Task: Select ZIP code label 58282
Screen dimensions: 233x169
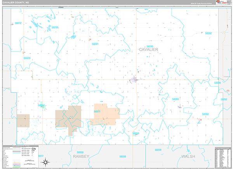Action: [208, 33]
